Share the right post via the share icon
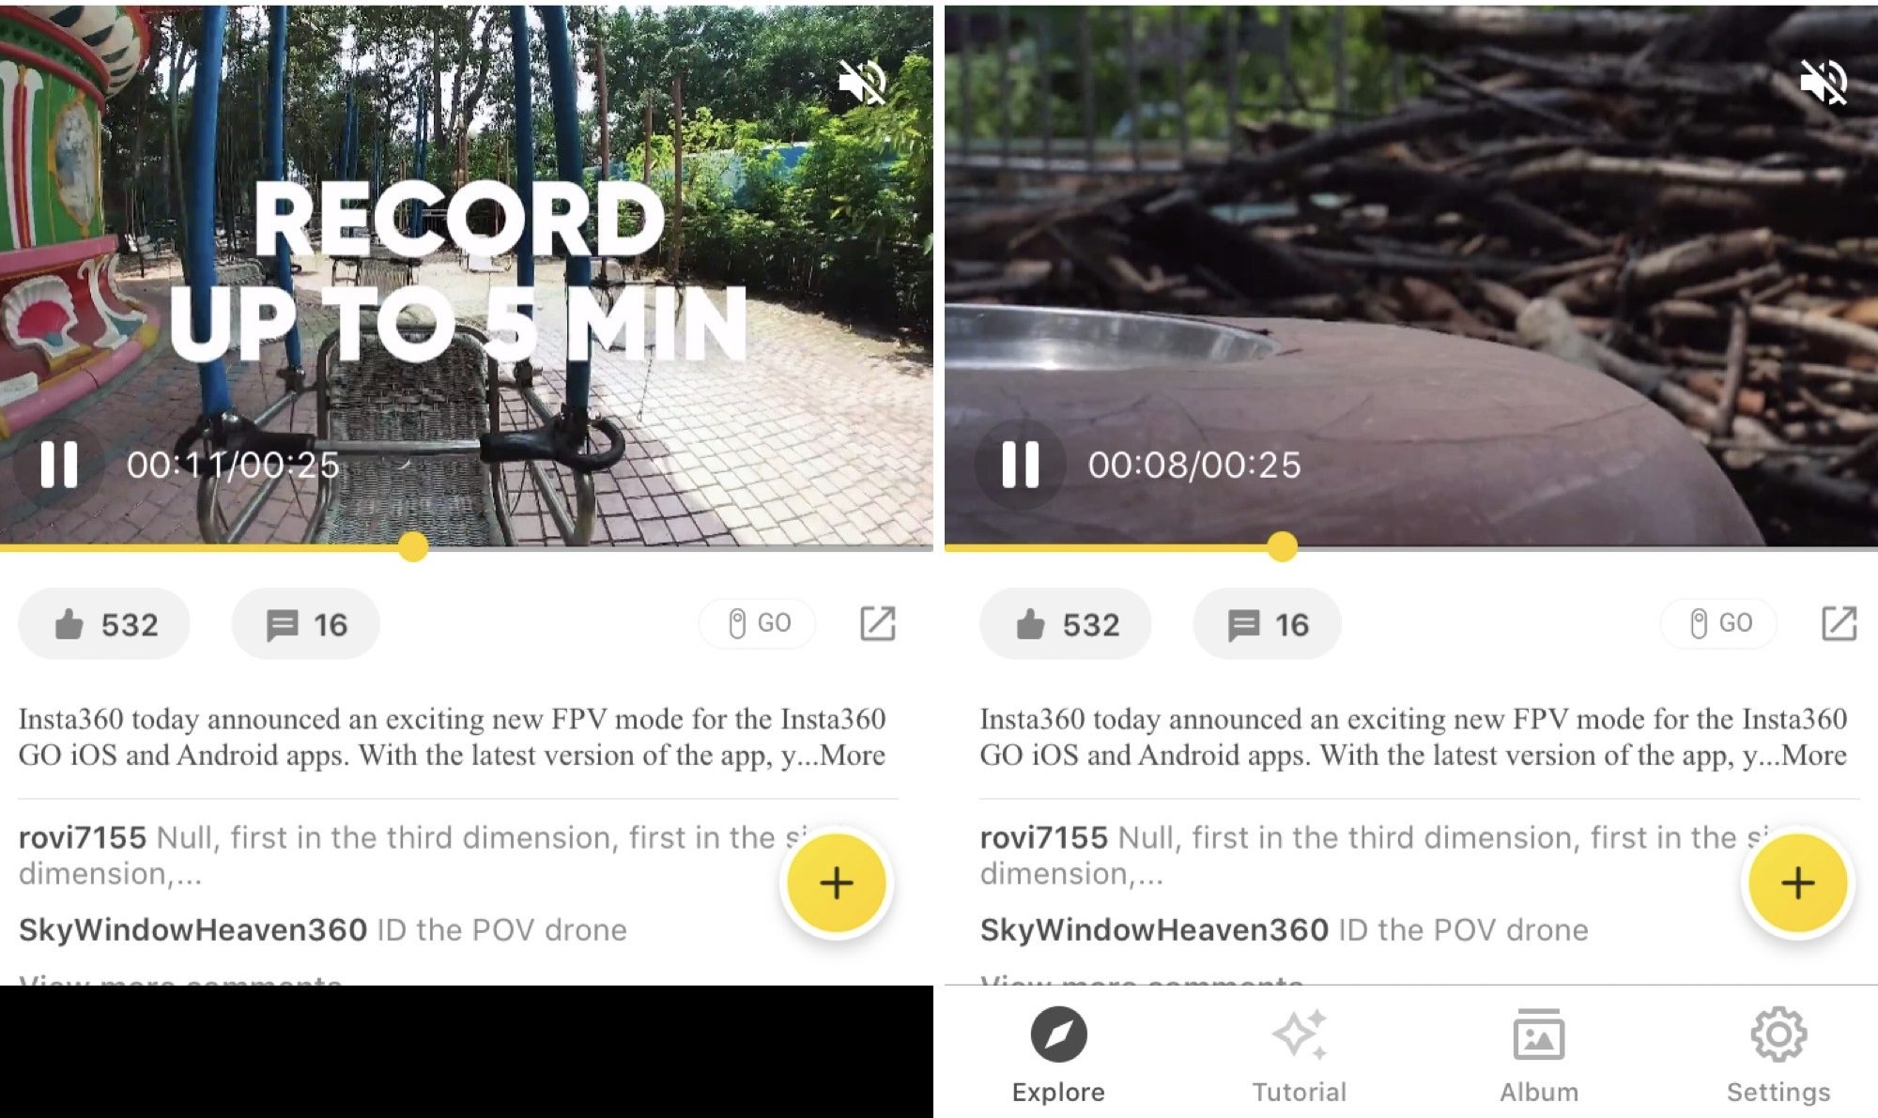 coord(1840,623)
